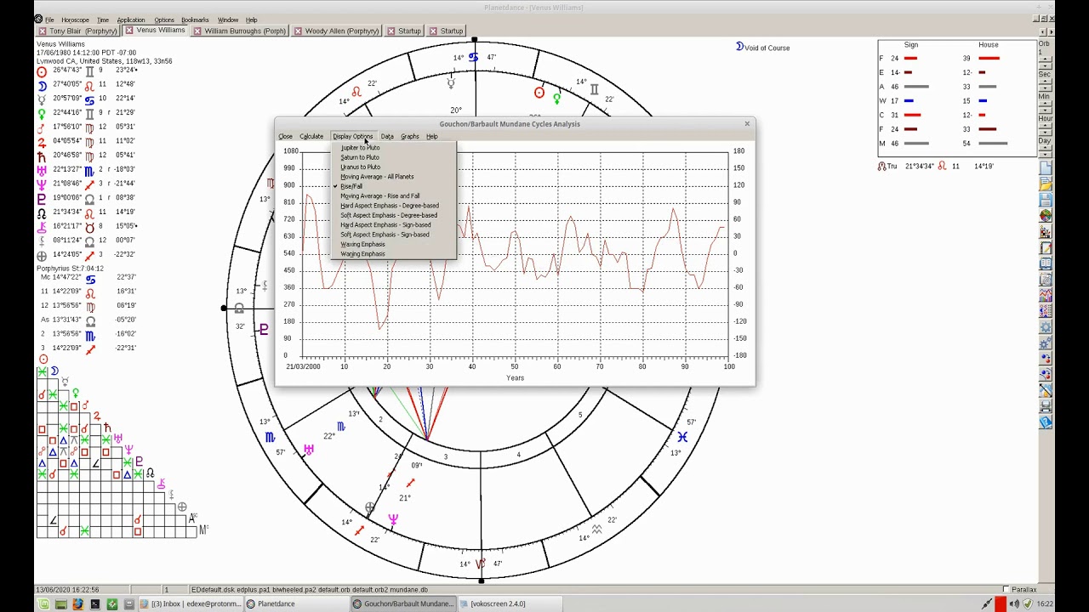Click the edit pencil-on-page toolbar icon

pos(1046,247)
